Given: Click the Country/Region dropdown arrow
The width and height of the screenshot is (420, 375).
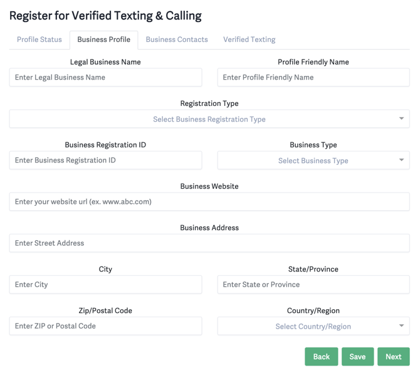Looking at the screenshot, I should pos(401,325).
